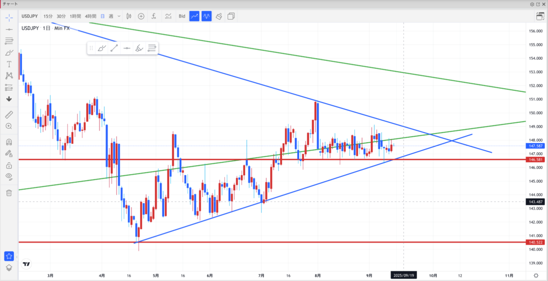Open the prediction and measurement tools

9,87
